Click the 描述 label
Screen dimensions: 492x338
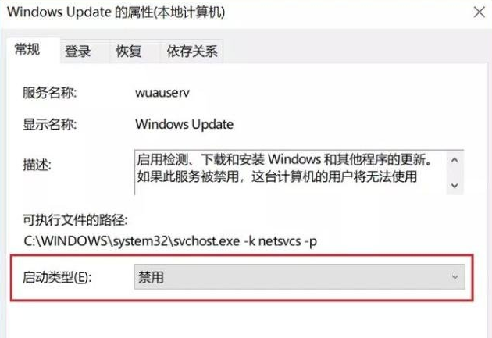coord(37,165)
